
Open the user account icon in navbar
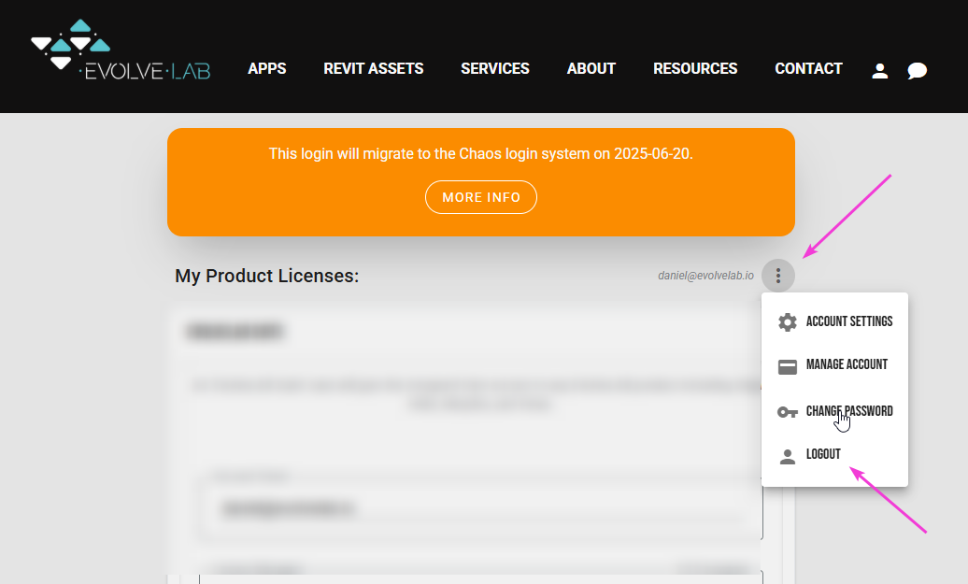[x=880, y=71]
